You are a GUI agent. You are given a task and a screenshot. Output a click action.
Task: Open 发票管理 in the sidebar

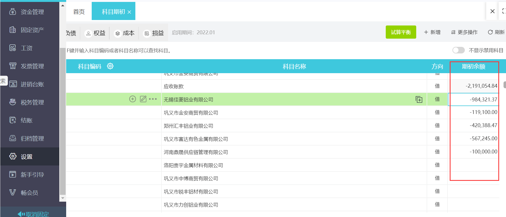tap(32, 66)
